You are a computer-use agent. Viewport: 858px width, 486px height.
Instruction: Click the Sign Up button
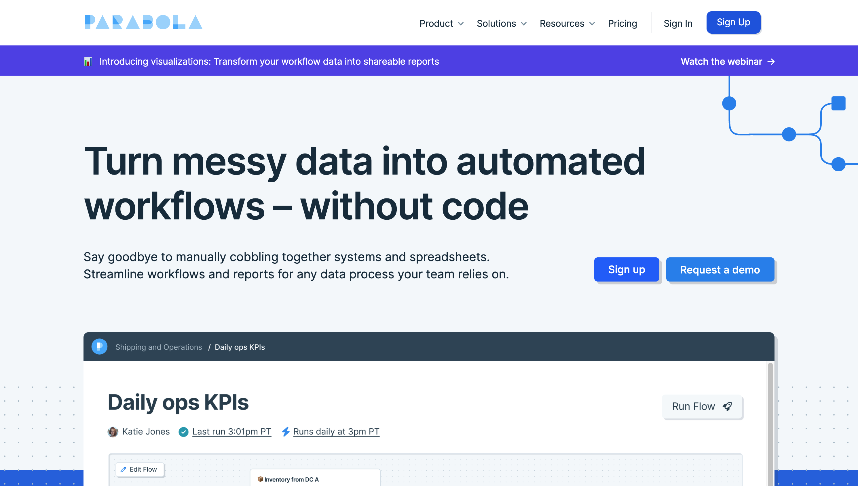(x=733, y=22)
